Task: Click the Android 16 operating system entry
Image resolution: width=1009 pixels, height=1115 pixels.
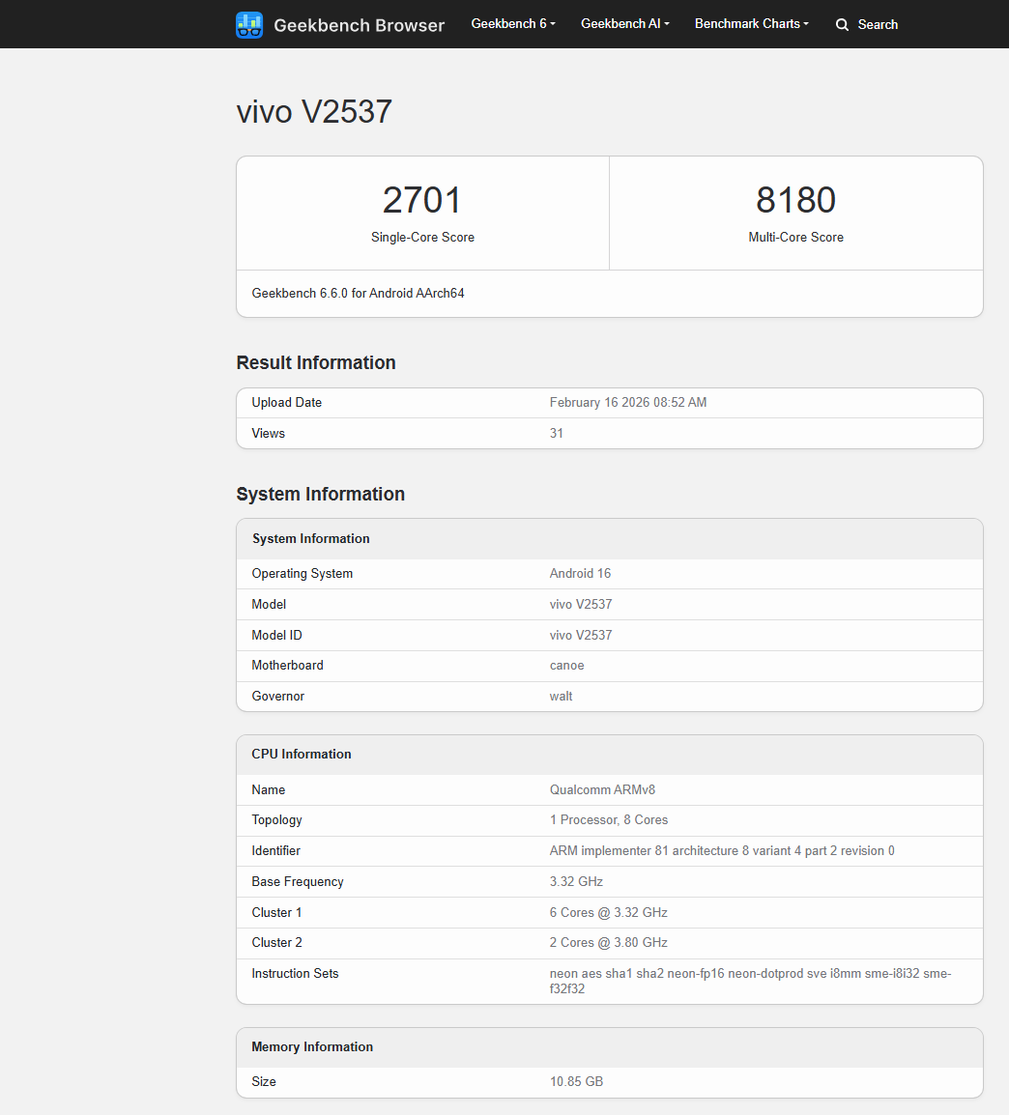Action: tap(580, 573)
